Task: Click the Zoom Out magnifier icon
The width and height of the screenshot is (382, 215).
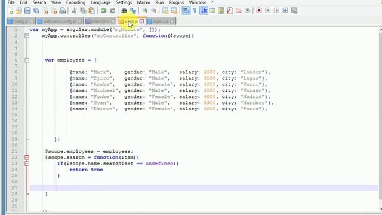Action: [x=154, y=11]
